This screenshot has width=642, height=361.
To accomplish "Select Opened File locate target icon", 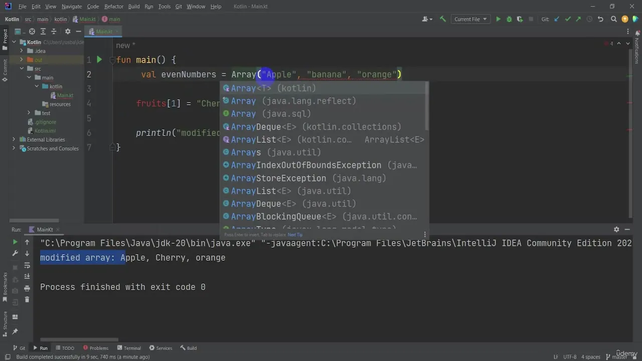I will point(32,31).
